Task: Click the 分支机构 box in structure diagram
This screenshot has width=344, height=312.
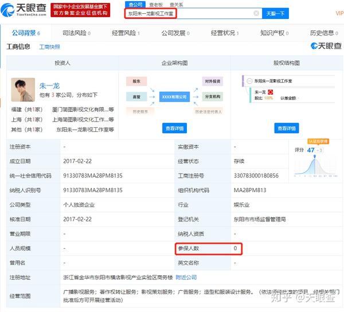Action: (x=213, y=97)
